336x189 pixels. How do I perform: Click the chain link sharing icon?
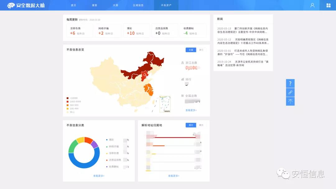pyautogui.click(x=290, y=92)
